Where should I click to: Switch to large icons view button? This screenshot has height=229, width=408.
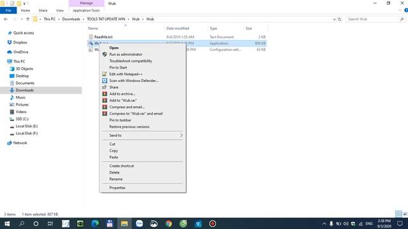pyautogui.click(x=405, y=214)
